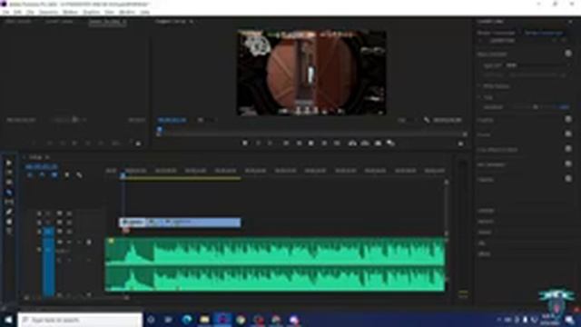
Task: Select the highlighted Razor tool
Action: click(9, 193)
